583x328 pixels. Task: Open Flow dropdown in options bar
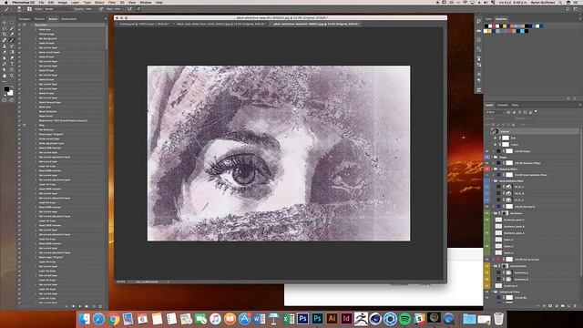(124, 9)
